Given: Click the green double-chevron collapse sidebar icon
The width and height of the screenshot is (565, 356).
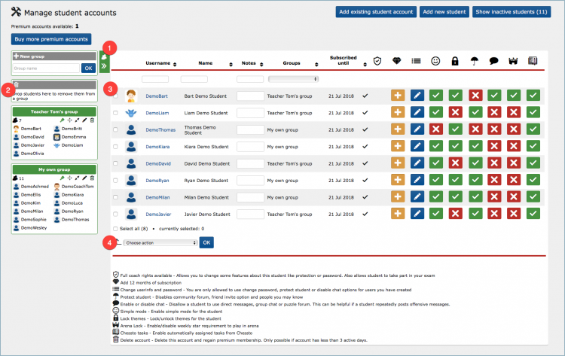Looking at the screenshot, I should [x=104, y=66].
